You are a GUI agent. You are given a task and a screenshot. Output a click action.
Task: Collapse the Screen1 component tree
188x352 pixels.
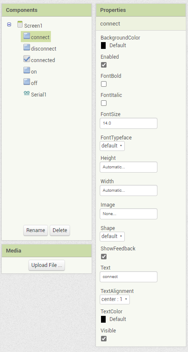pyautogui.click(x=9, y=25)
